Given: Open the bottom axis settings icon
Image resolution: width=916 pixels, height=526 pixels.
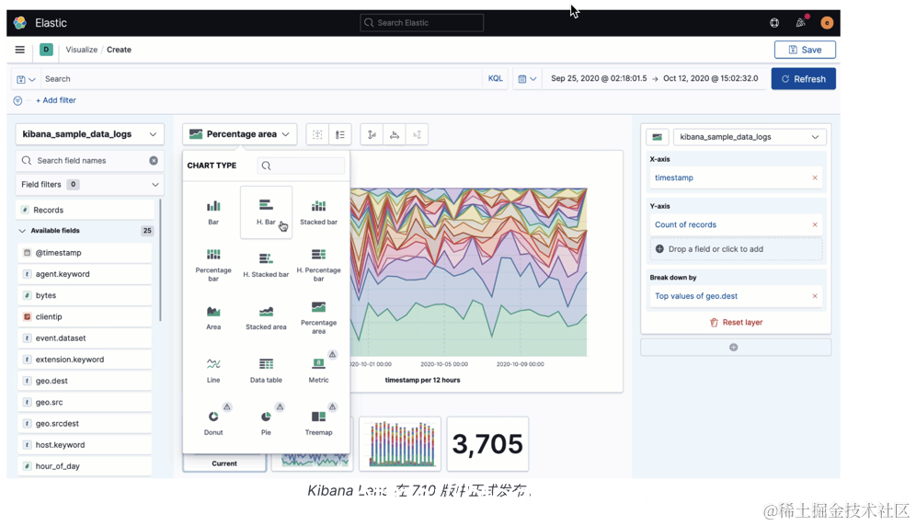Looking at the screenshot, I should 395,134.
